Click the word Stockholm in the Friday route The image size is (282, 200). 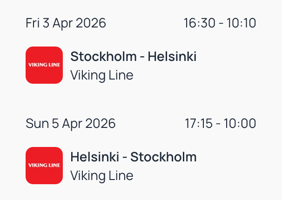[x=103, y=57]
